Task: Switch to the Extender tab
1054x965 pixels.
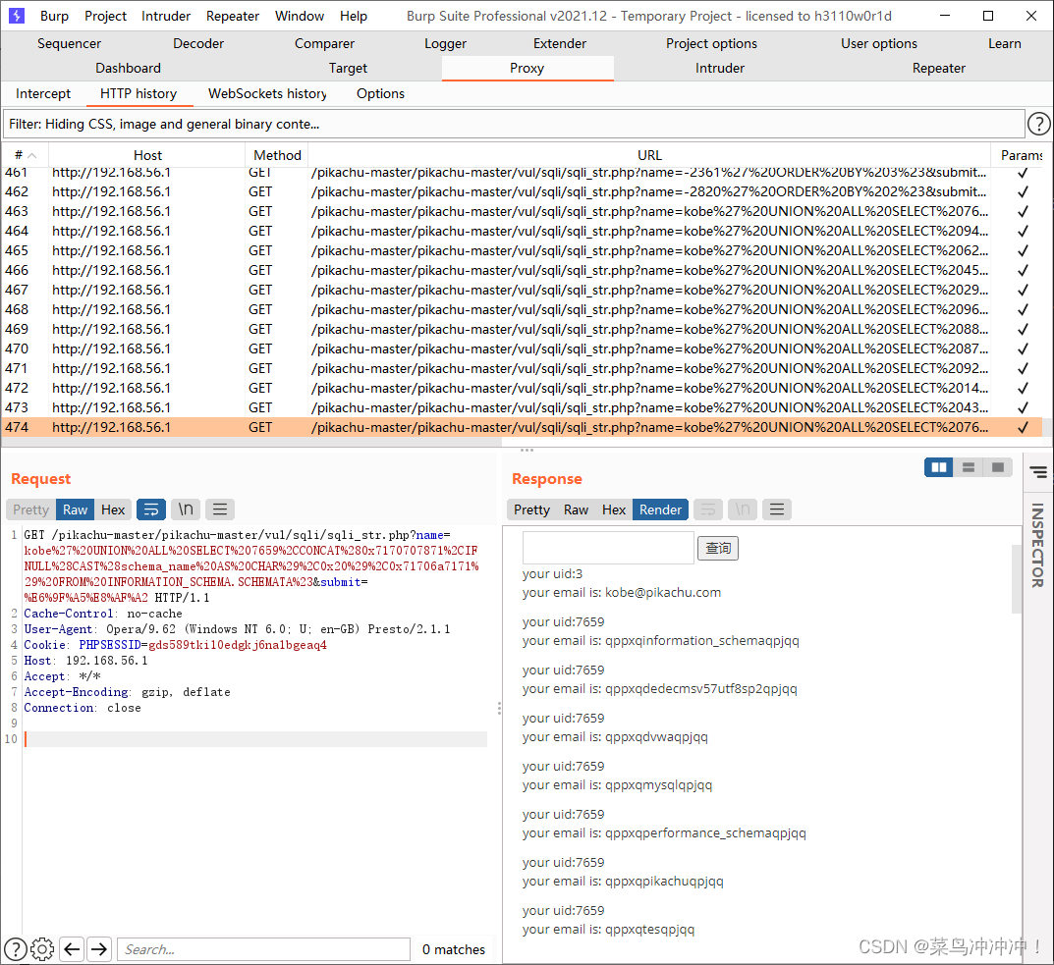Action: pos(560,43)
